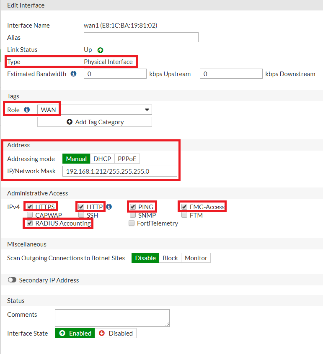
Task: Set botnet scanning to Monitor
Action: (x=196, y=258)
